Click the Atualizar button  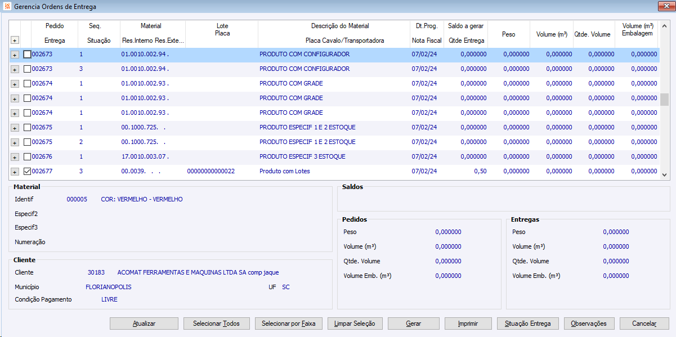(144, 323)
